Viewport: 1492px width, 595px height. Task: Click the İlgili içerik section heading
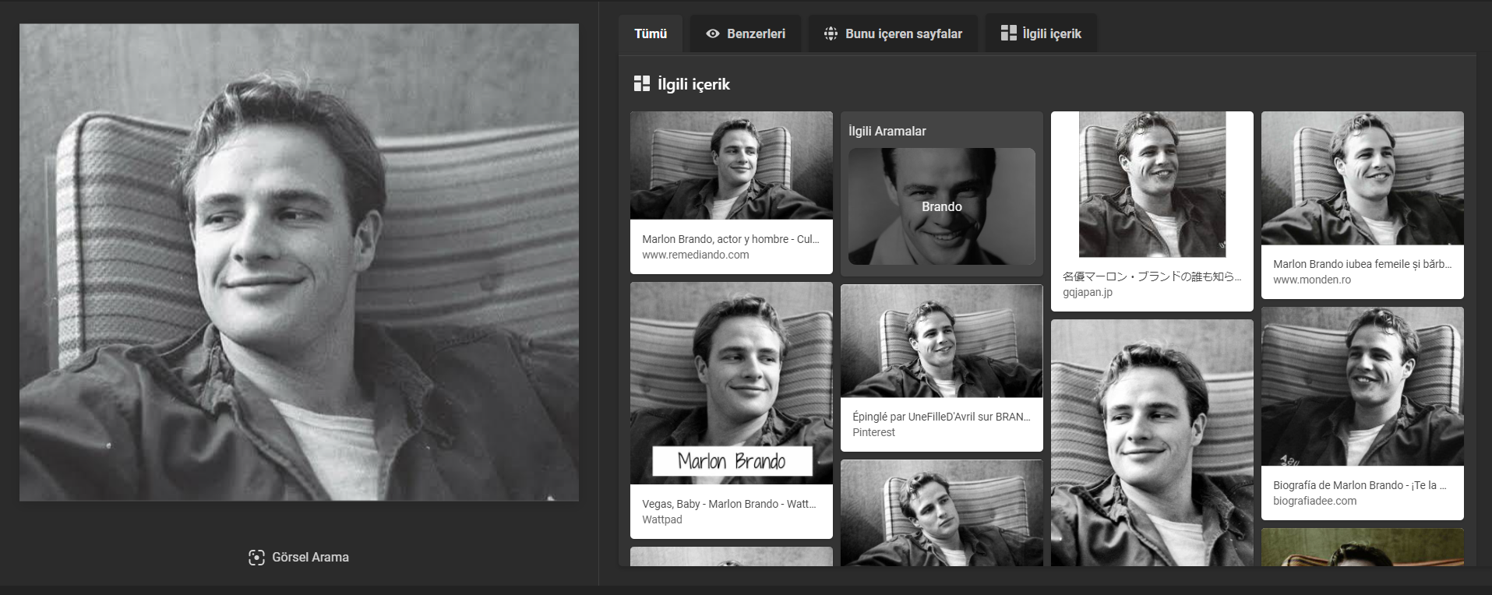pos(693,84)
